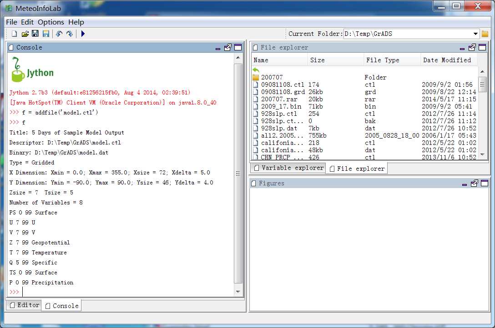Click the New File toolbar icon
This screenshot has width=495, height=328.
click(14, 34)
